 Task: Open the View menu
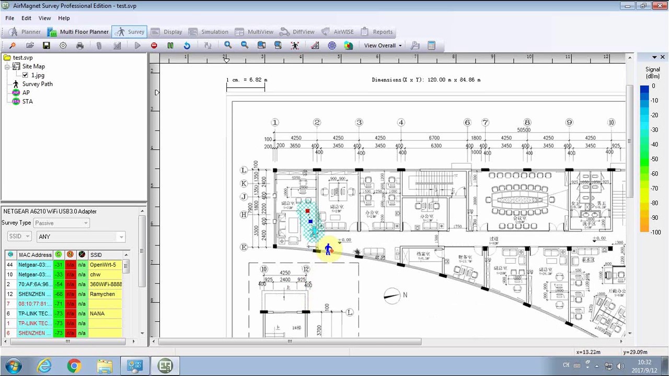click(x=44, y=18)
